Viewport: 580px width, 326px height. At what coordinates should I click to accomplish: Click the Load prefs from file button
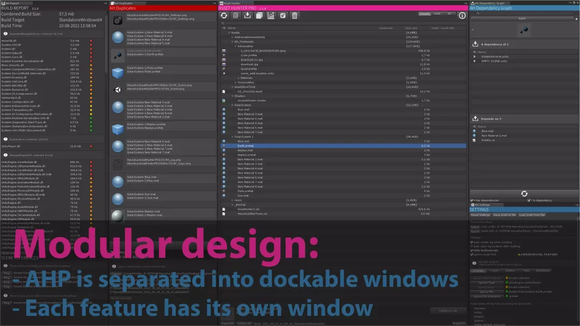532,215
